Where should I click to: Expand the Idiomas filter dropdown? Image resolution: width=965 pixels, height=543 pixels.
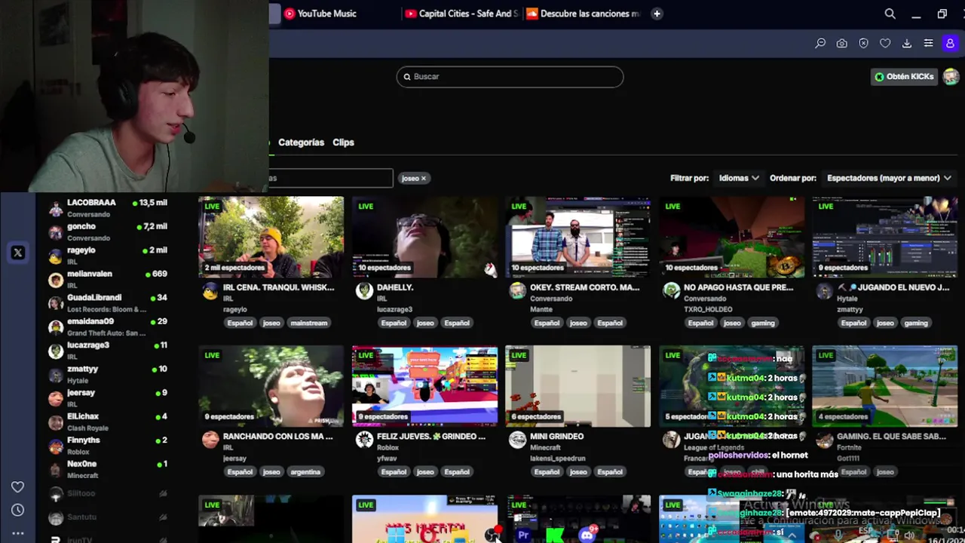point(738,178)
